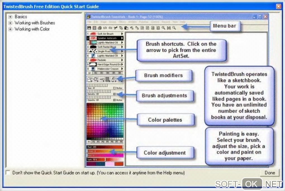
Task: Pick the Single Pixel brush preview
Action: (93, 51)
